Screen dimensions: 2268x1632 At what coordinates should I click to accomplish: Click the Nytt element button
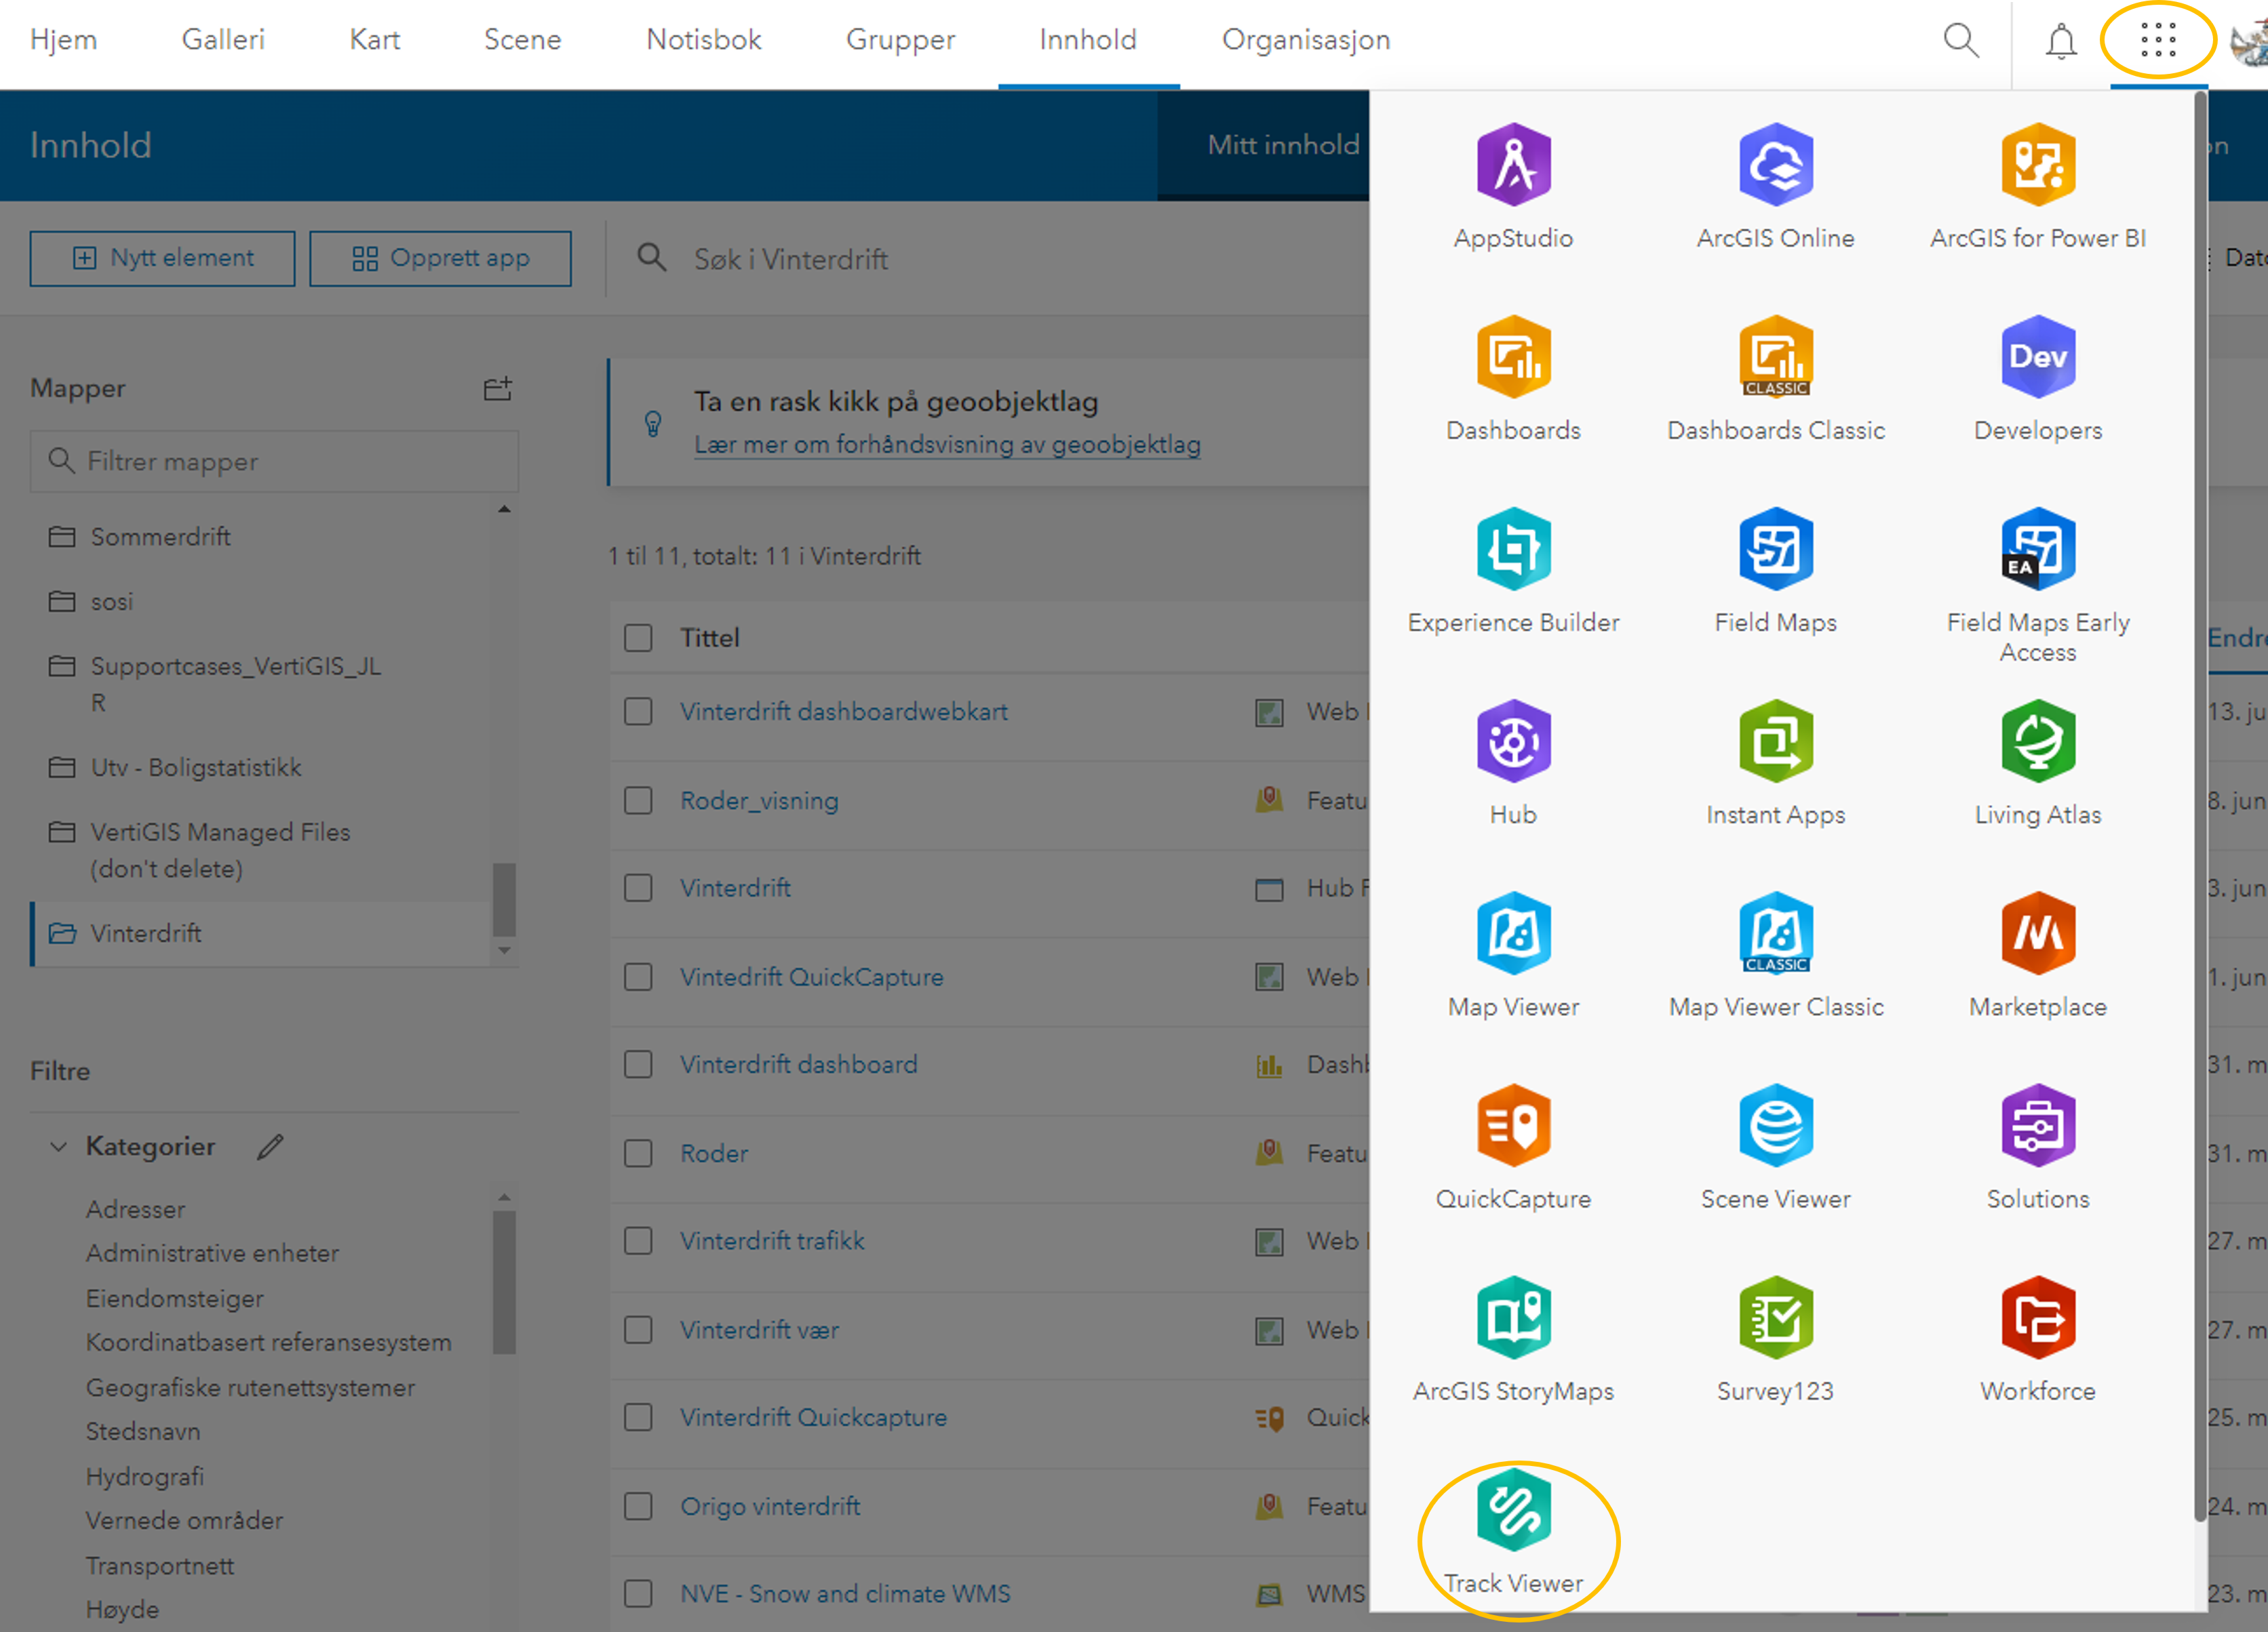coord(163,259)
